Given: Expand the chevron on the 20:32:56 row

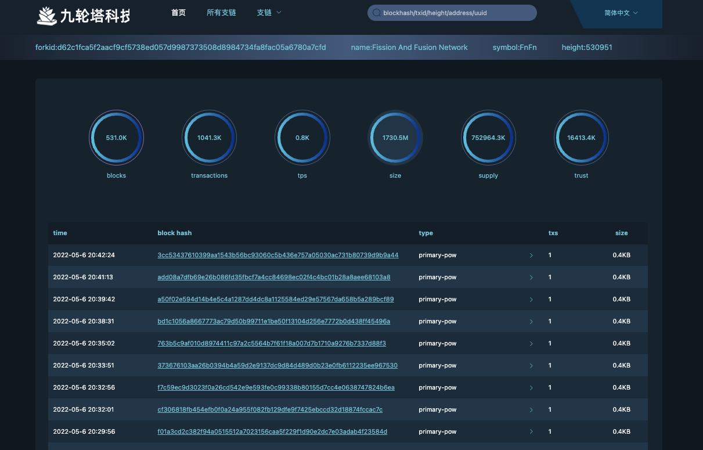Looking at the screenshot, I should pyautogui.click(x=531, y=388).
